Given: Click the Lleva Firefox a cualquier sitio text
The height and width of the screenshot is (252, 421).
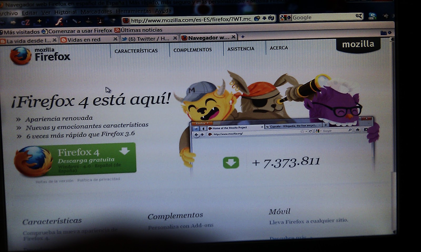Looking at the screenshot, I should click(x=308, y=221).
